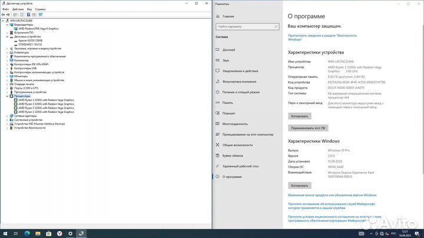Go to Главная in the Settings window
This screenshot has height=238, width=424.
click(x=228, y=16)
